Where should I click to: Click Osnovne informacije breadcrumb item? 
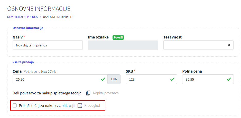59,17
